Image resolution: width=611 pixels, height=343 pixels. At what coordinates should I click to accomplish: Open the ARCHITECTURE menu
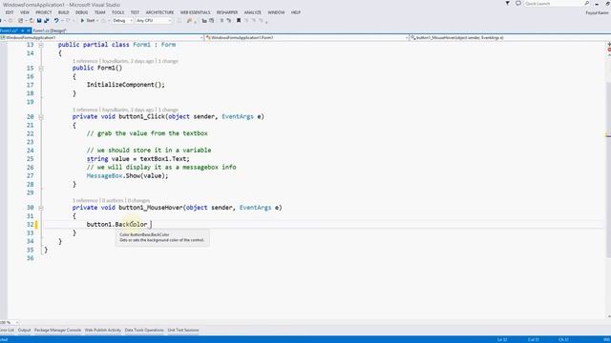tap(159, 12)
